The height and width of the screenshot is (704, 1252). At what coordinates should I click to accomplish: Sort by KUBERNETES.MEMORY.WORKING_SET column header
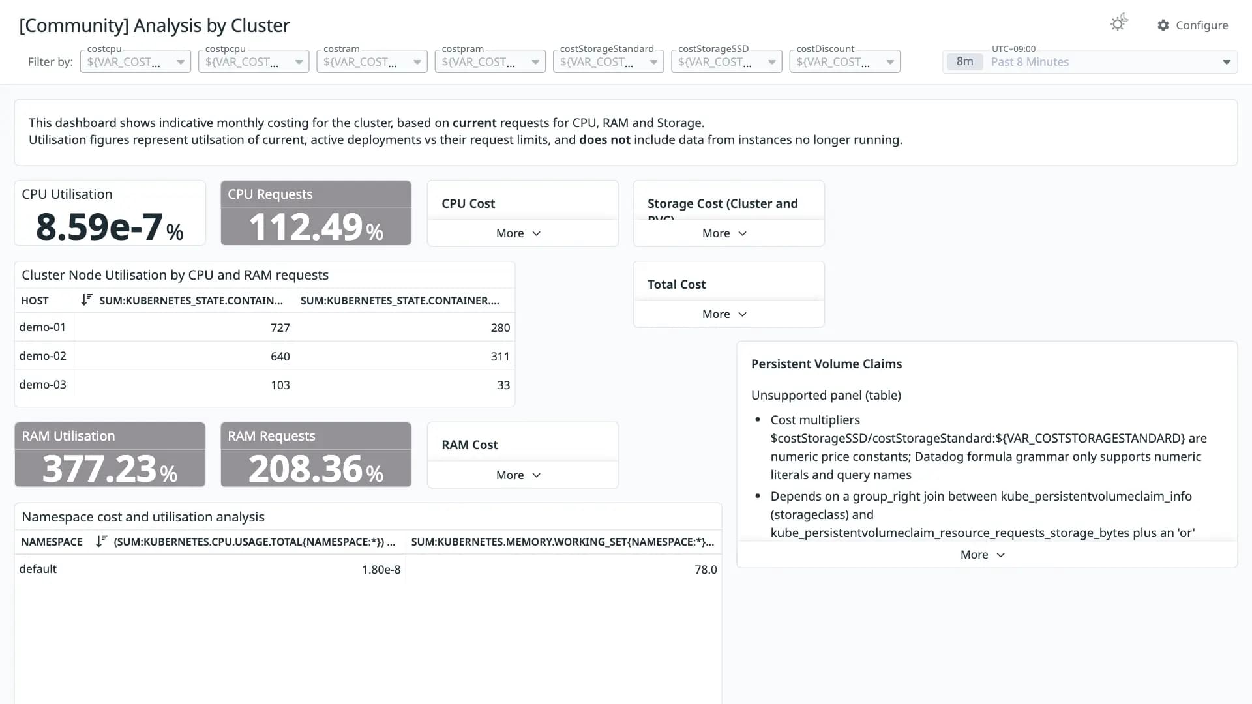(x=563, y=542)
